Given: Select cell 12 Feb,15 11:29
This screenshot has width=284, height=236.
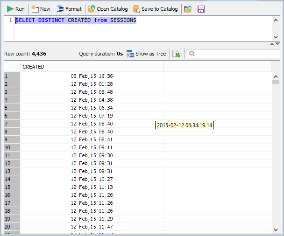Looking at the screenshot, I should pos(92,219).
